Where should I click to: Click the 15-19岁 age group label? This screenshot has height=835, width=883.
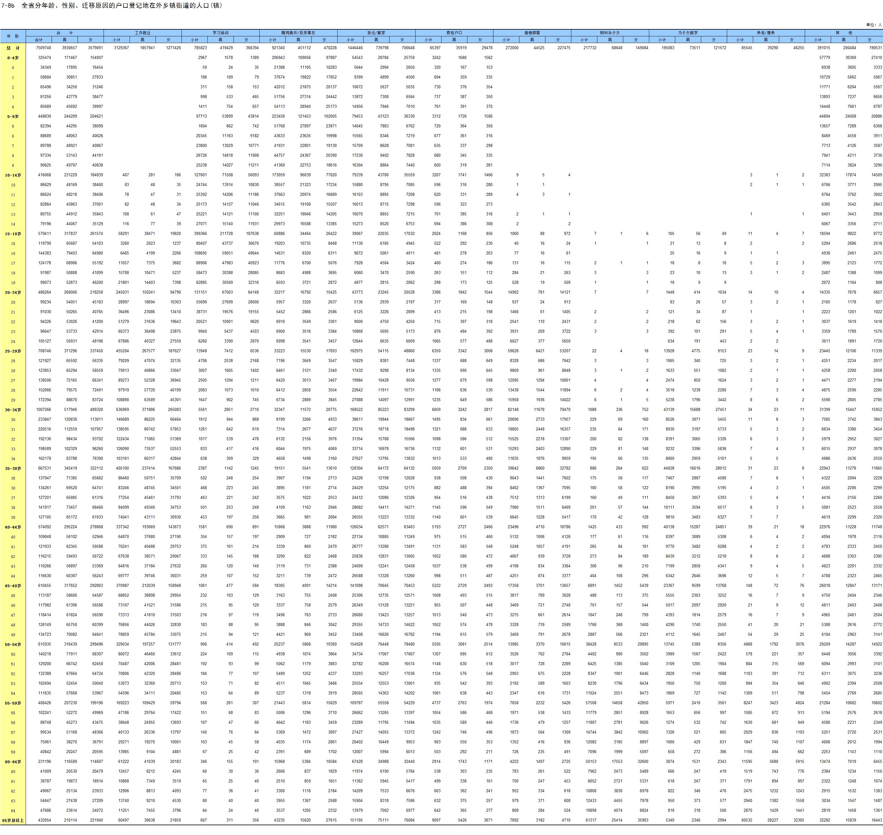coord(13,234)
